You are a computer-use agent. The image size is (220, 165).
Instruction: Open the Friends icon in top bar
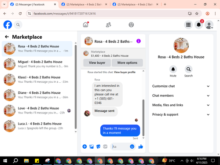click(108, 25)
